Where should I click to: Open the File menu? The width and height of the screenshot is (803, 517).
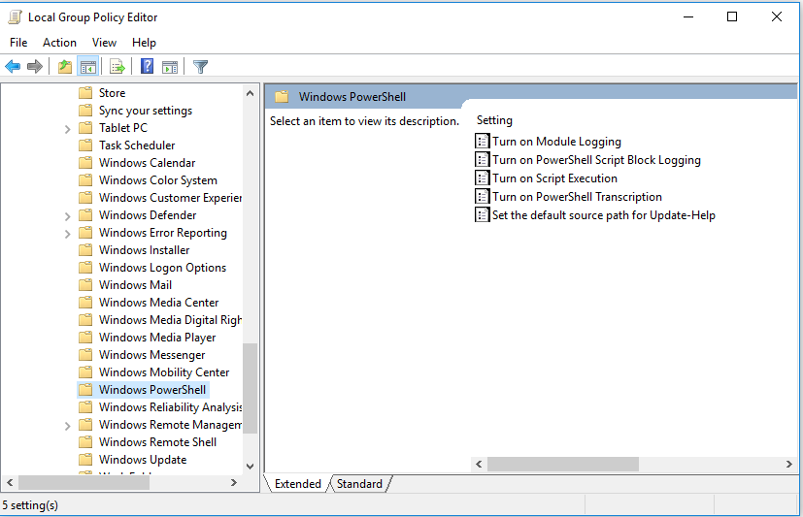[18, 43]
